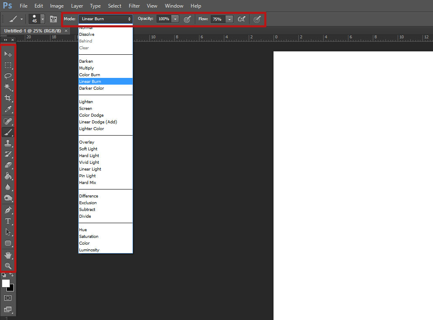Reset default foreground and background colors
Image resolution: width=433 pixels, height=320 pixels.
(4, 275)
